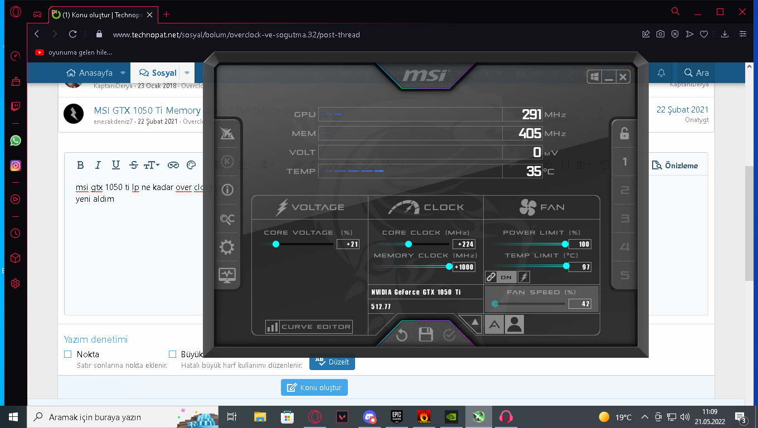Reload the page in Opera
758x428 pixels.
pos(72,34)
